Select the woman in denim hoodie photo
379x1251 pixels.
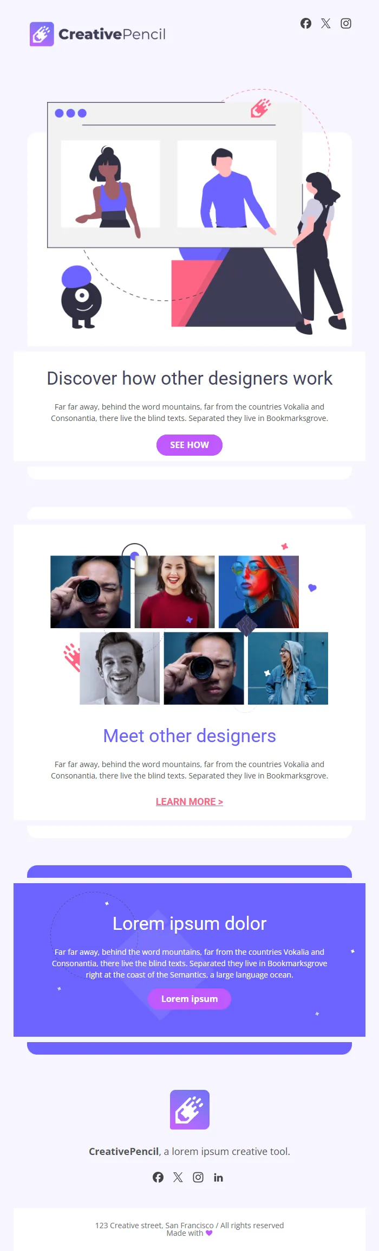[x=288, y=668]
